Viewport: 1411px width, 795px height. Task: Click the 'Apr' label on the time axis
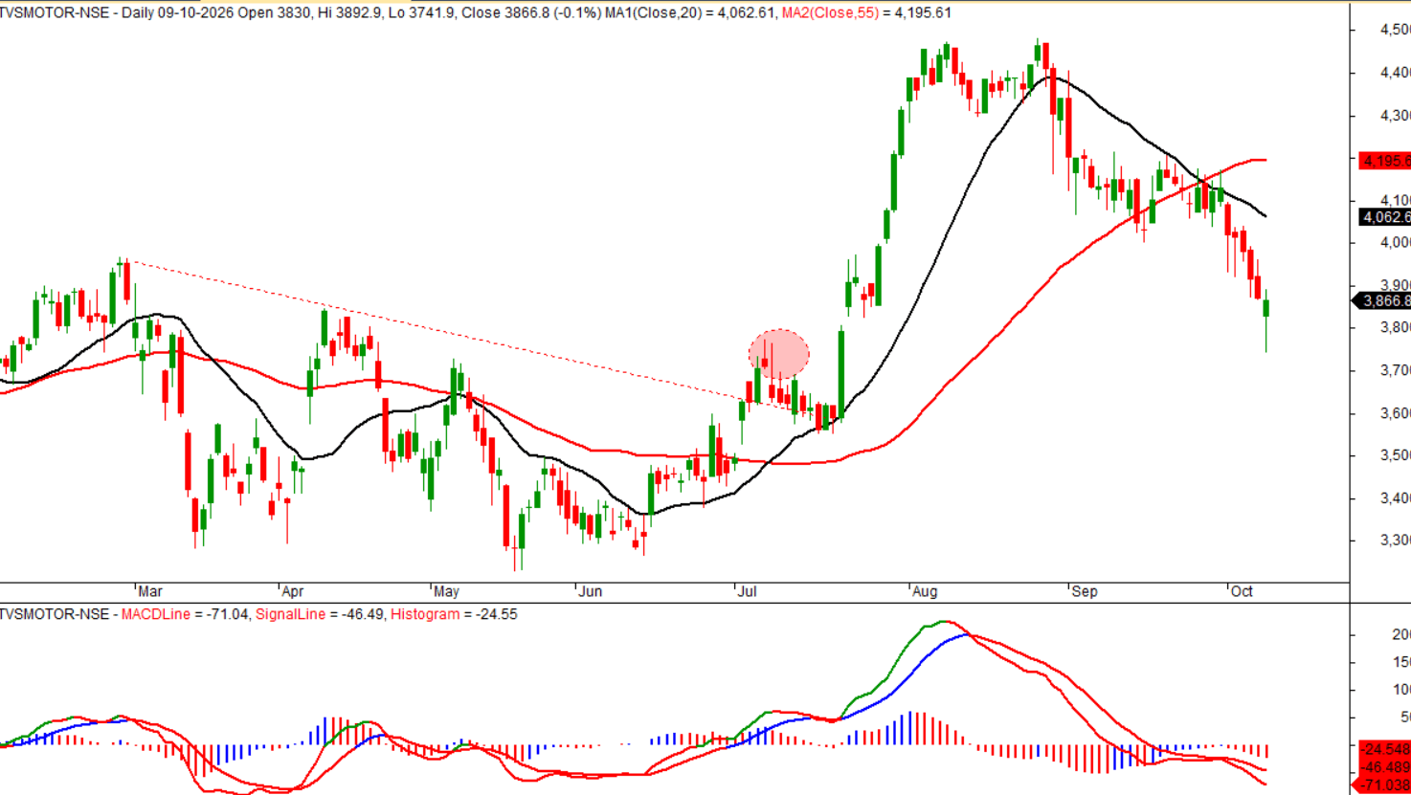[x=293, y=591]
